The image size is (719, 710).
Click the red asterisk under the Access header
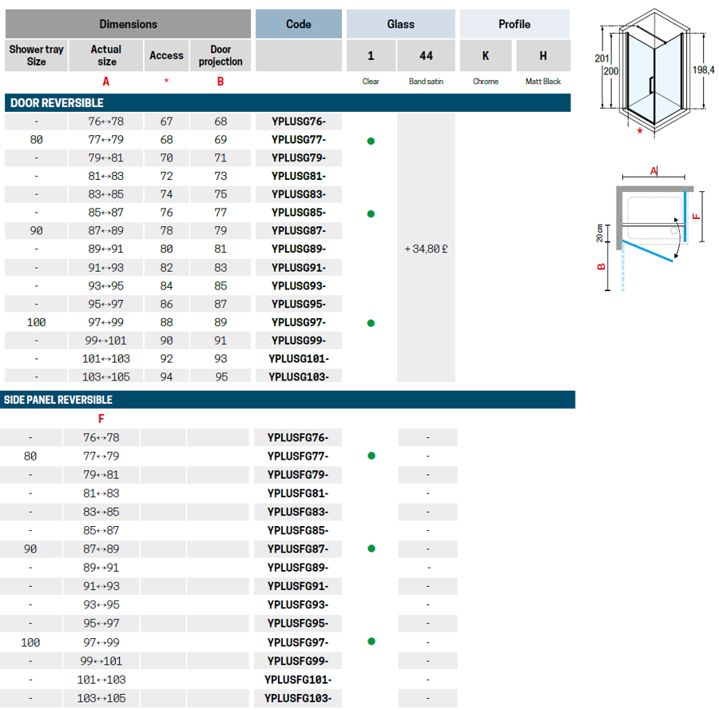pos(166,82)
